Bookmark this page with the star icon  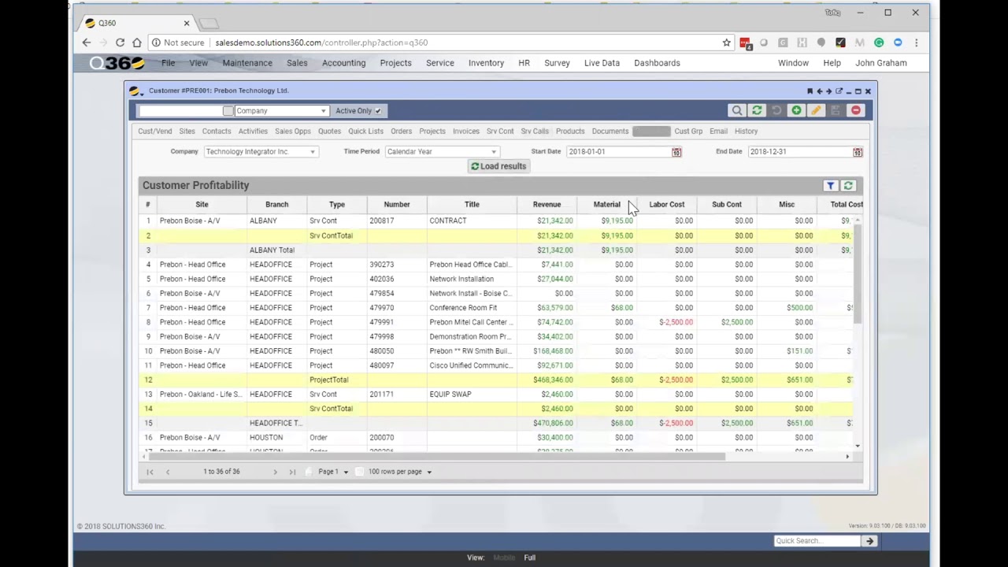pyautogui.click(x=726, y=43)
